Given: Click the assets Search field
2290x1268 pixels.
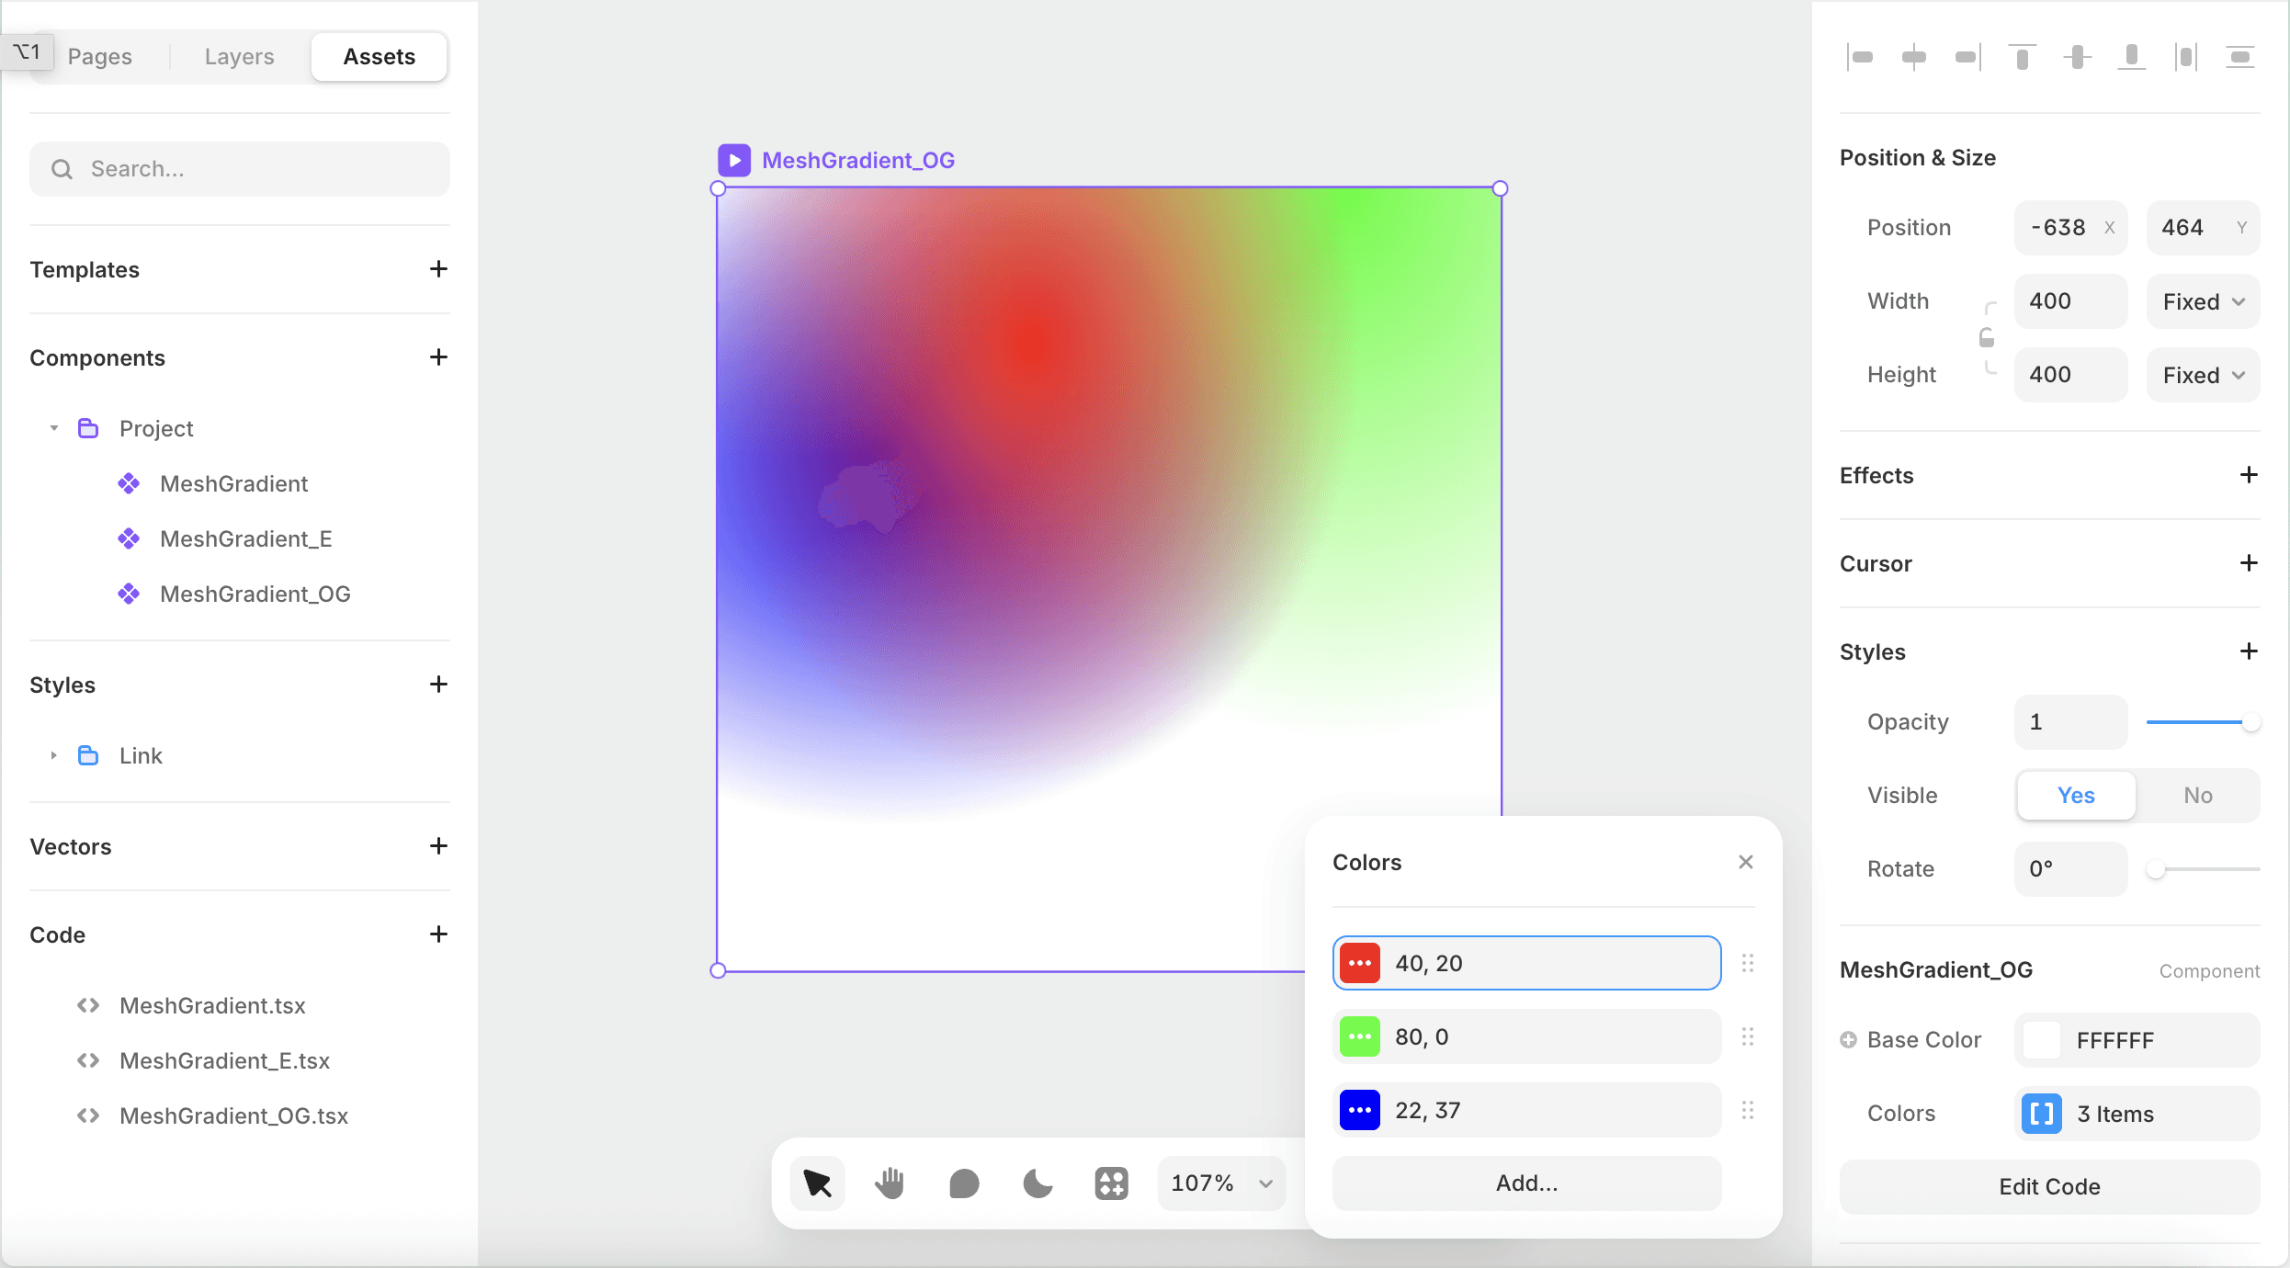Looking at the screenshot, I should (x=239, y=169).
